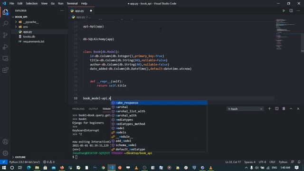
Task: Open editor More Actions ellipsis
Action: click(298, 10)
